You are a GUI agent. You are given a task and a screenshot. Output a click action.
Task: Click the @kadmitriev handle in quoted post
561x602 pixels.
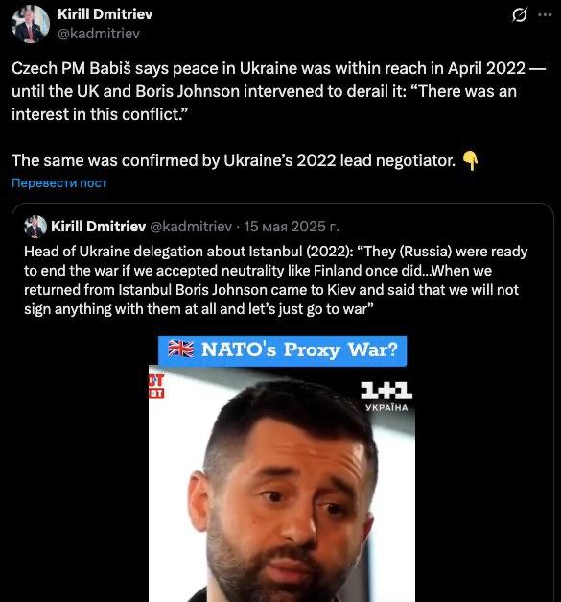coord(191,227)
